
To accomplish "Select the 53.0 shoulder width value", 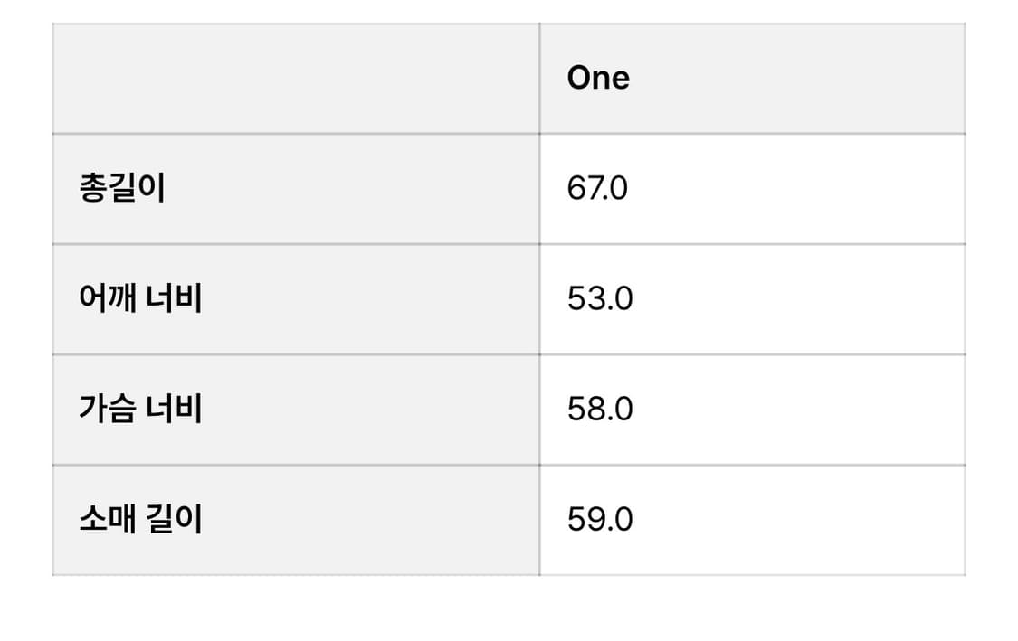I will (600, 299).
